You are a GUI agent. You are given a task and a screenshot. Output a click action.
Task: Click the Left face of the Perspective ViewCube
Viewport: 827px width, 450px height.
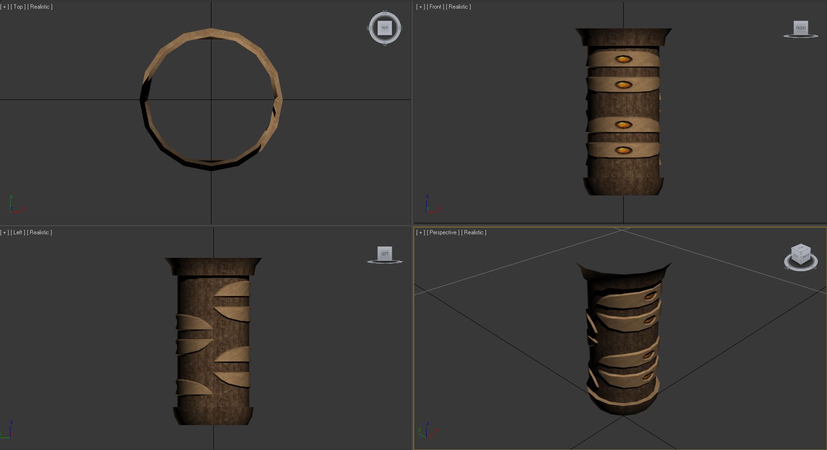[796, 257]
